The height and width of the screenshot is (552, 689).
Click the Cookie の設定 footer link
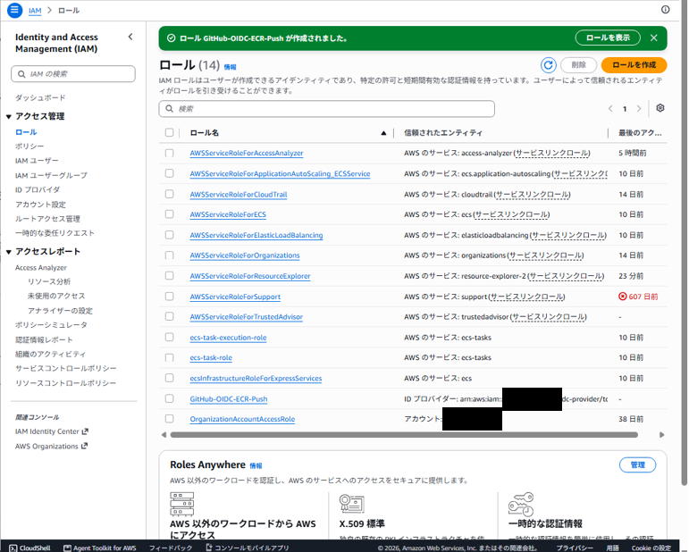click(651, 548)
